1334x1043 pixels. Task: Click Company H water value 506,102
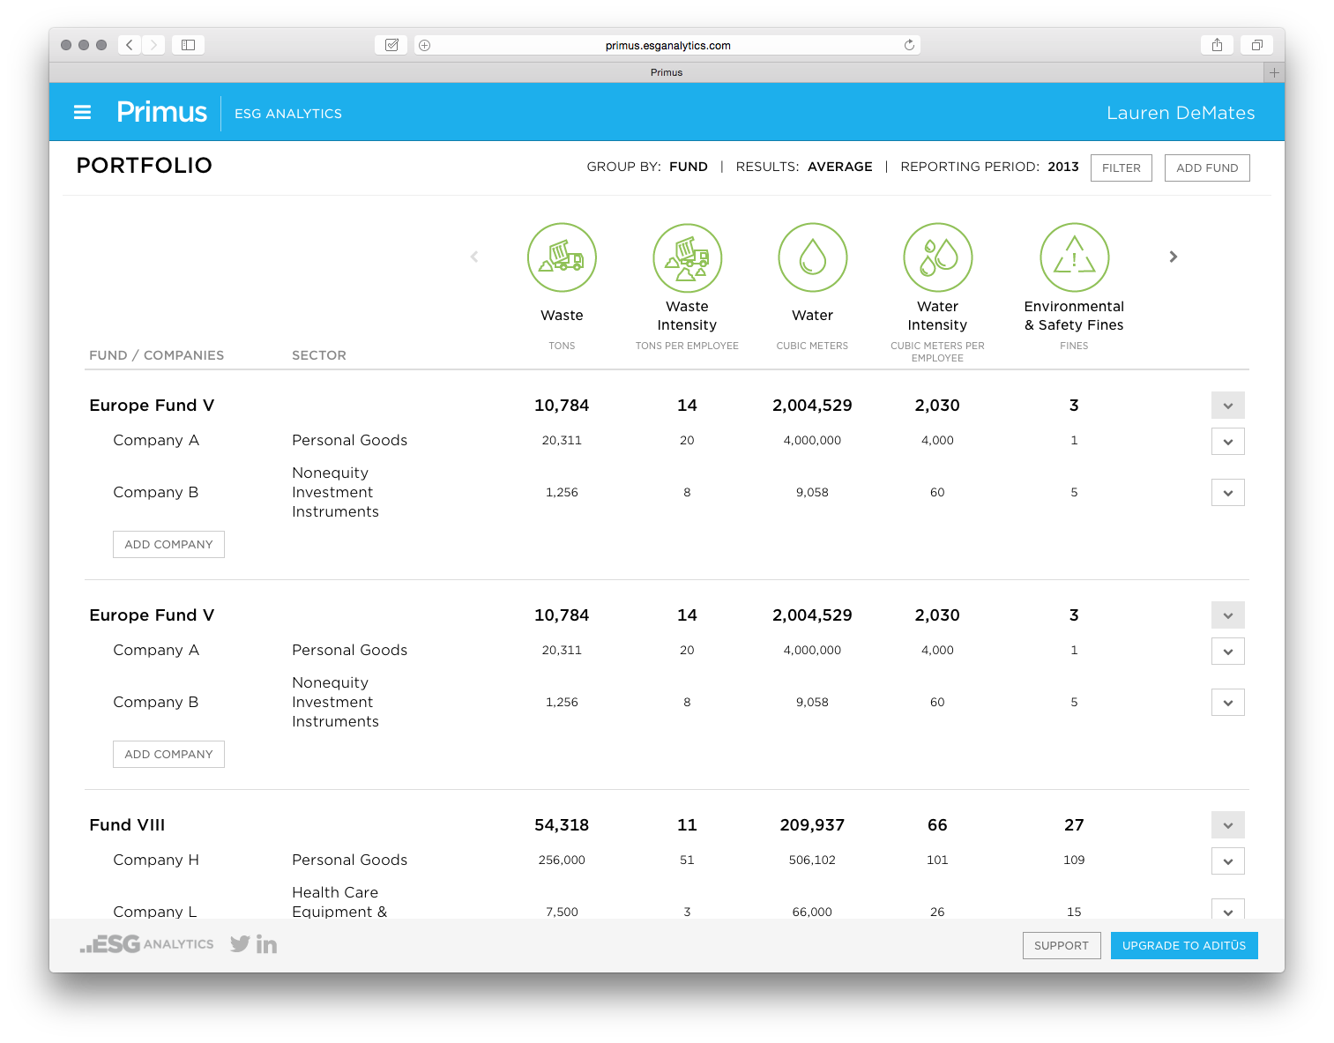click(x=812, y=860)
